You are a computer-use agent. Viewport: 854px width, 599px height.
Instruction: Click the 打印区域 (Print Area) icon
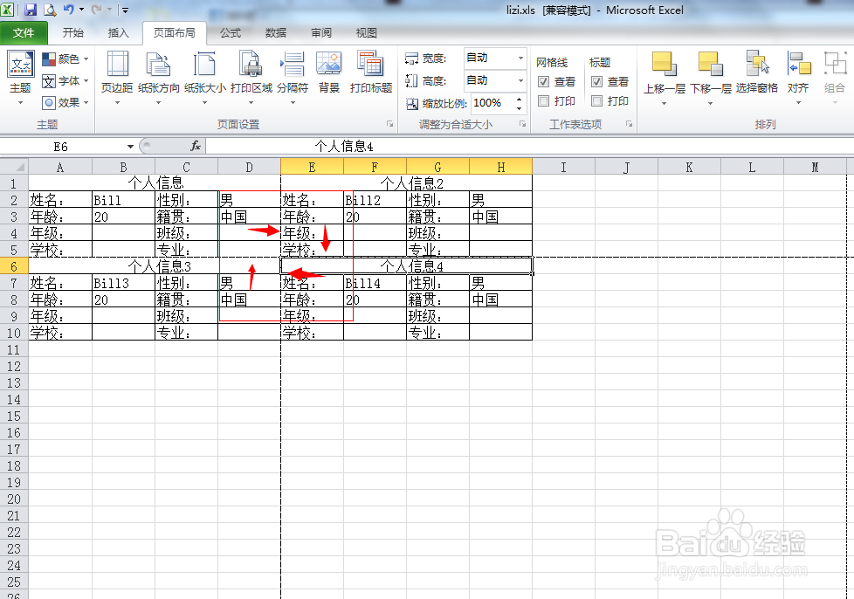pos(249,77)
